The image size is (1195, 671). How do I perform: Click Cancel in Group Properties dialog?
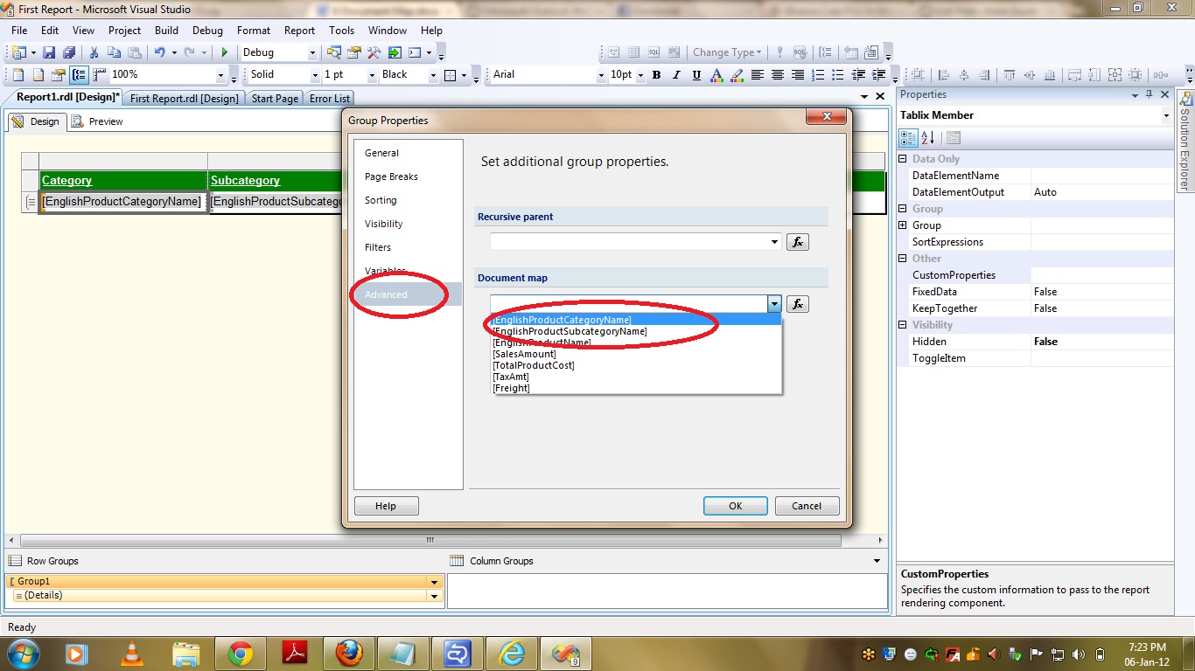point(806,506)
